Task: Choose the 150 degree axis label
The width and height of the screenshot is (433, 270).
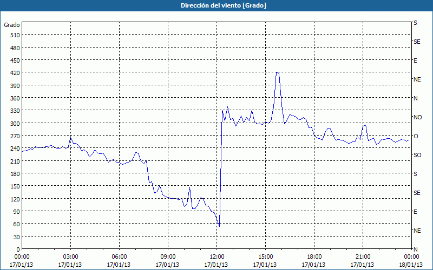Action: pyautogui.click(x=15, y=186)
